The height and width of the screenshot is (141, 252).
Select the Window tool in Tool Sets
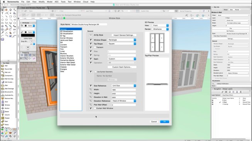(x=6, y=105)
